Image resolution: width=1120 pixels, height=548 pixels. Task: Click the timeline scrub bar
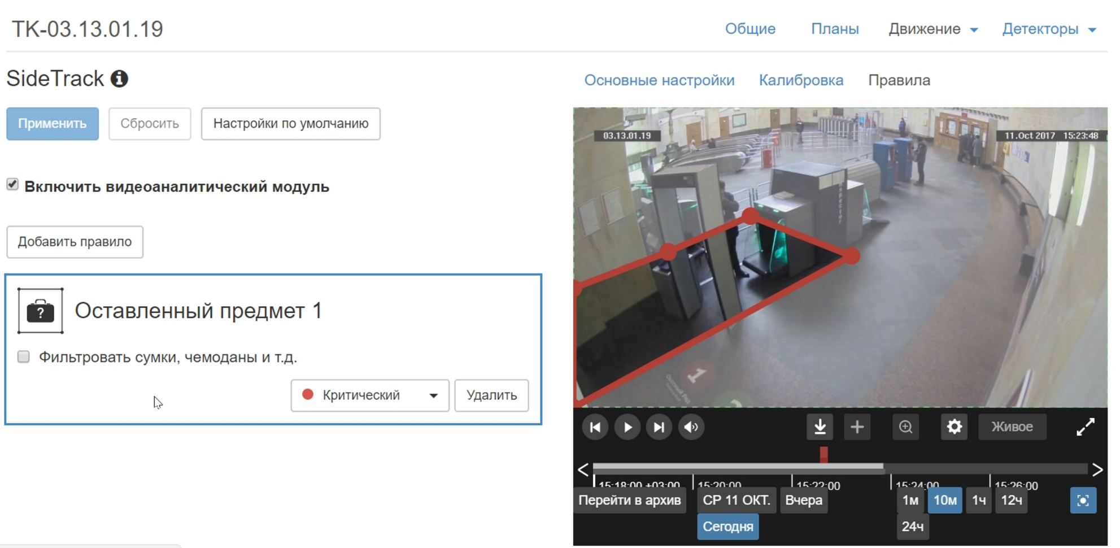click(840, 468)
